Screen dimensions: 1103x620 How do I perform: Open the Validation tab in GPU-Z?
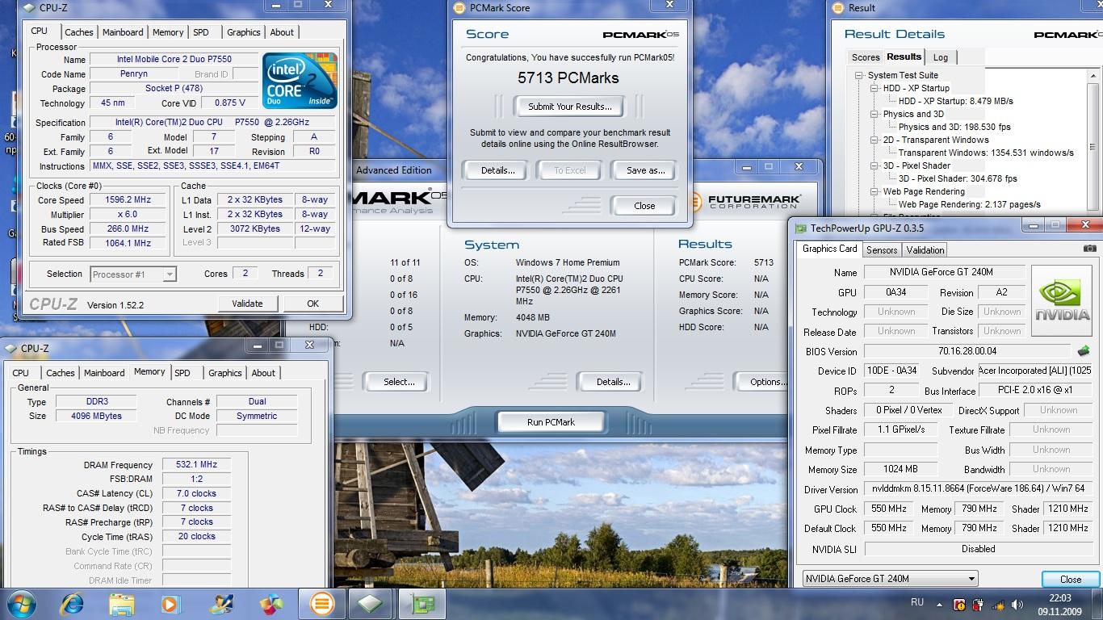click(x=925, y=250)
